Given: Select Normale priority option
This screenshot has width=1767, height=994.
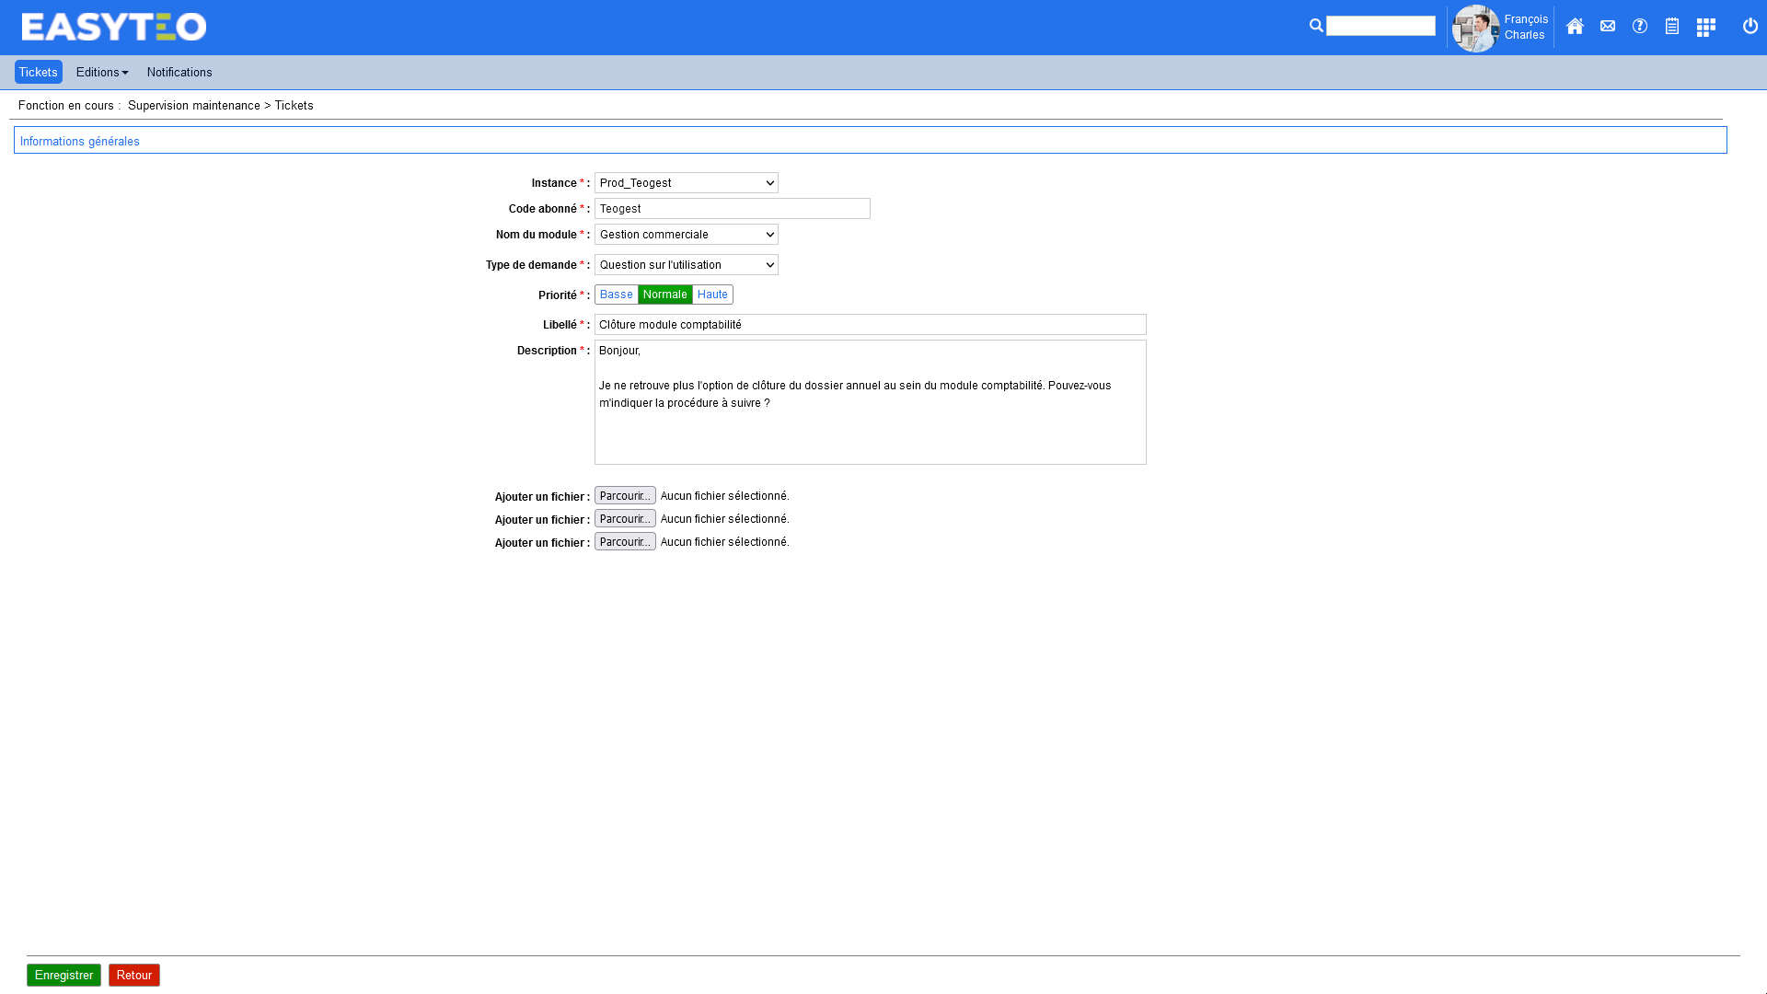Looking at the screenshot, I should (x=664, y=295).
